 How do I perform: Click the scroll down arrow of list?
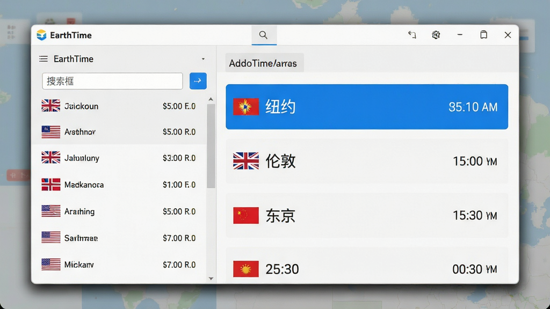211,278
